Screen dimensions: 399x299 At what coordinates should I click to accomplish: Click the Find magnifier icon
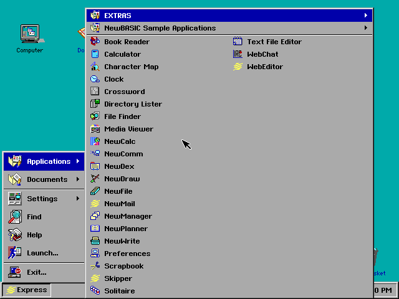[x=15, y=217]
